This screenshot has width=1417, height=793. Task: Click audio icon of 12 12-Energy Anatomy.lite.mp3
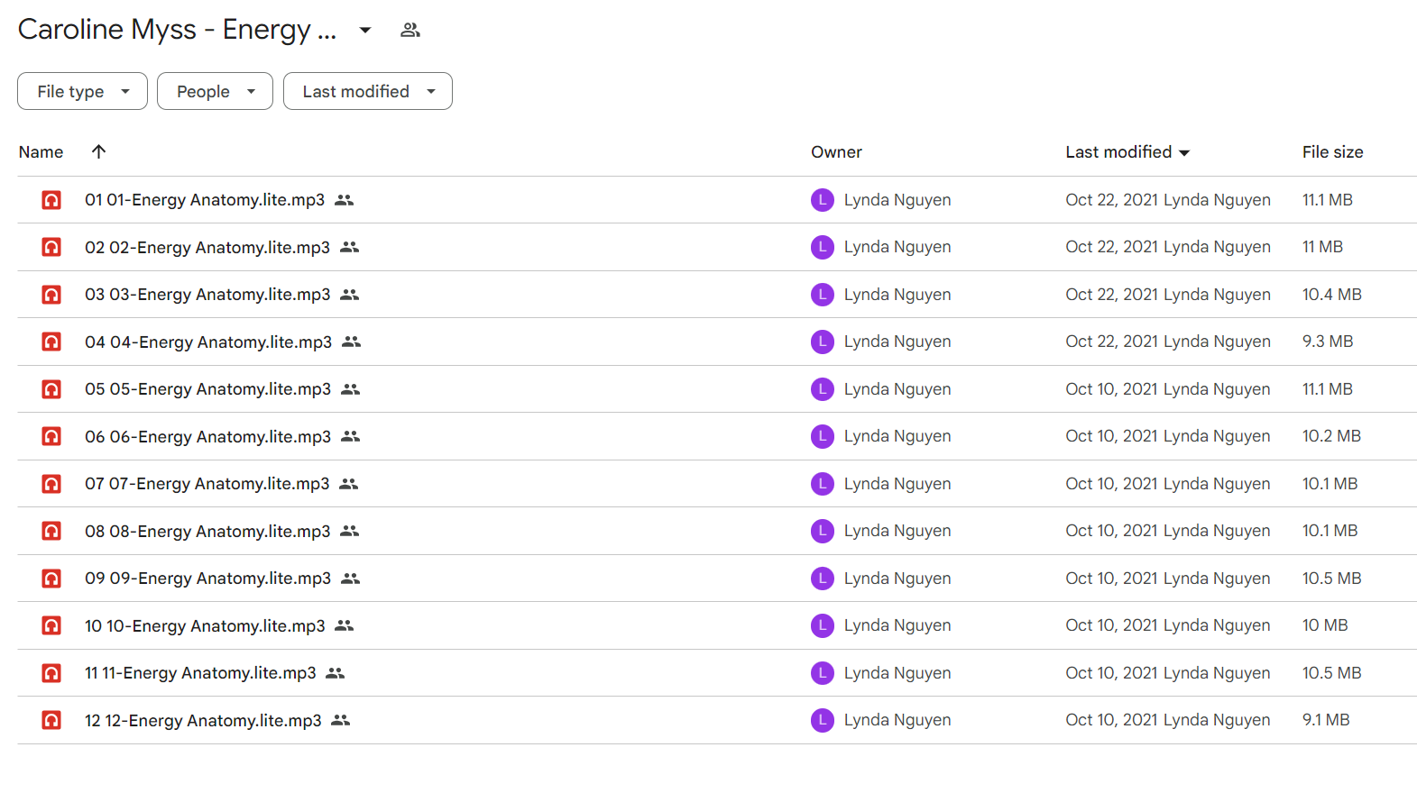coord(51,720)
